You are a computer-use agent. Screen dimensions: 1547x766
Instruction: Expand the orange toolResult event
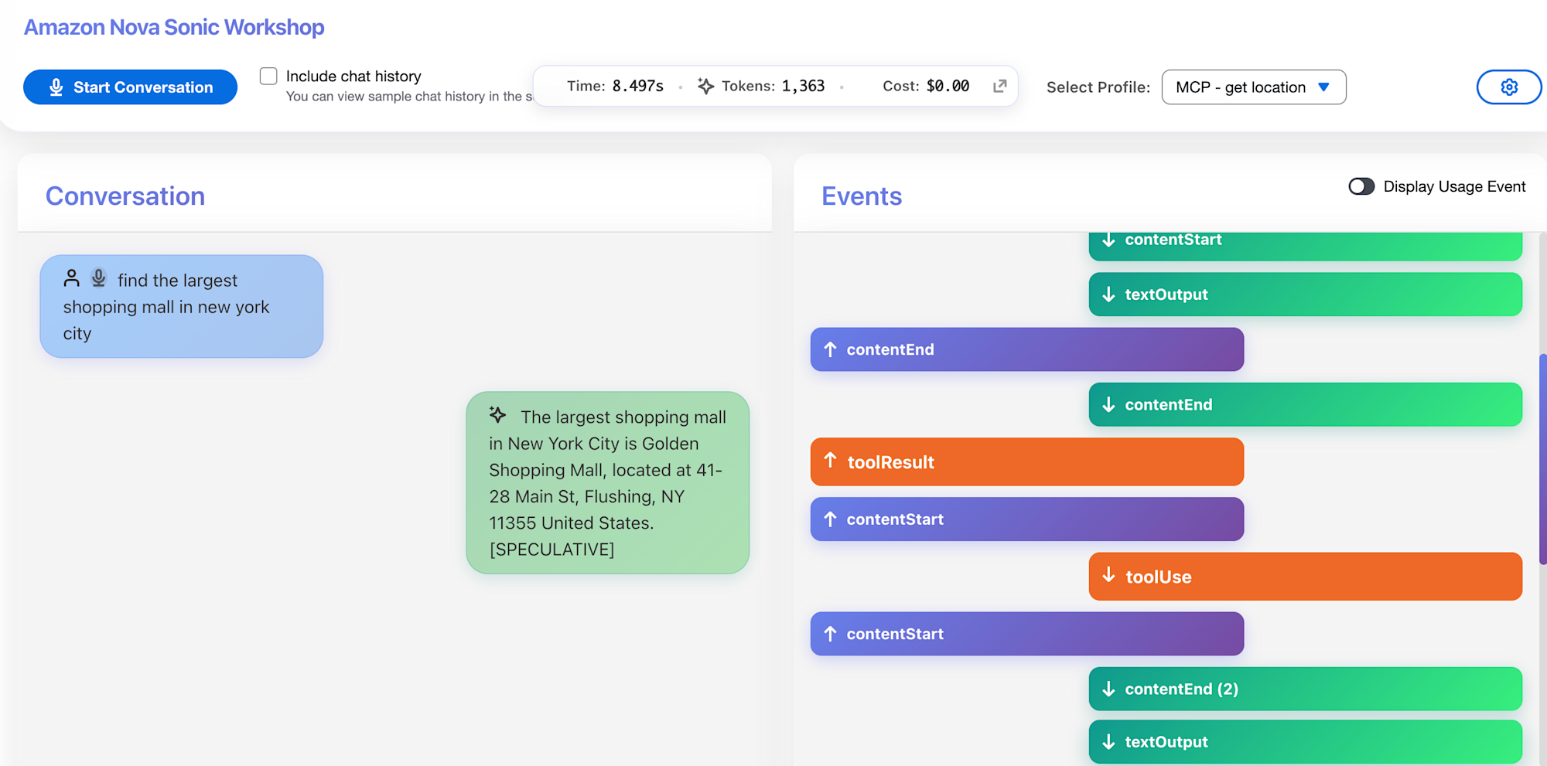(1026, 462)
